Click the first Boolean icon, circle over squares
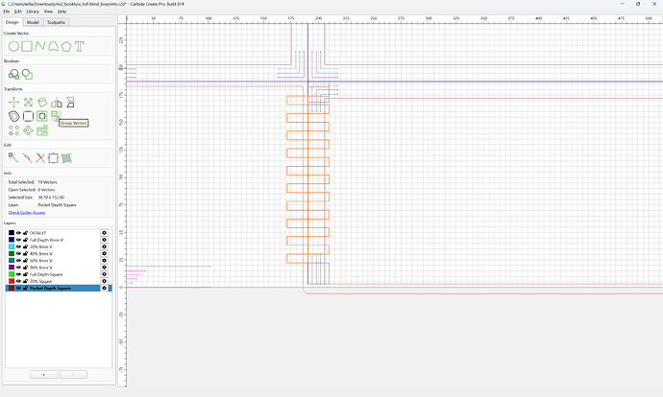The image size is (663, 397). coord(14,75)
